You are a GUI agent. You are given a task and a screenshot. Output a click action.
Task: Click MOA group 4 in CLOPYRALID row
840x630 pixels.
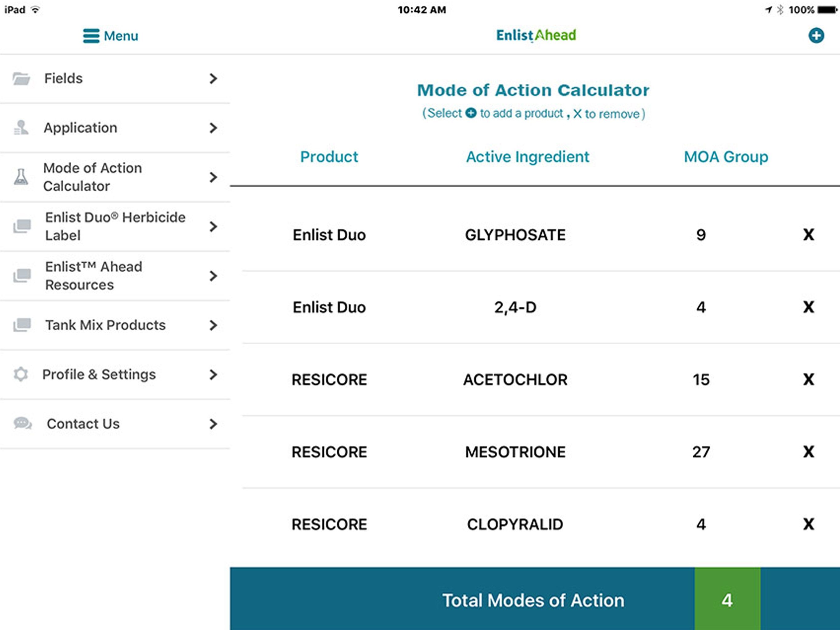tap(701, 524)
